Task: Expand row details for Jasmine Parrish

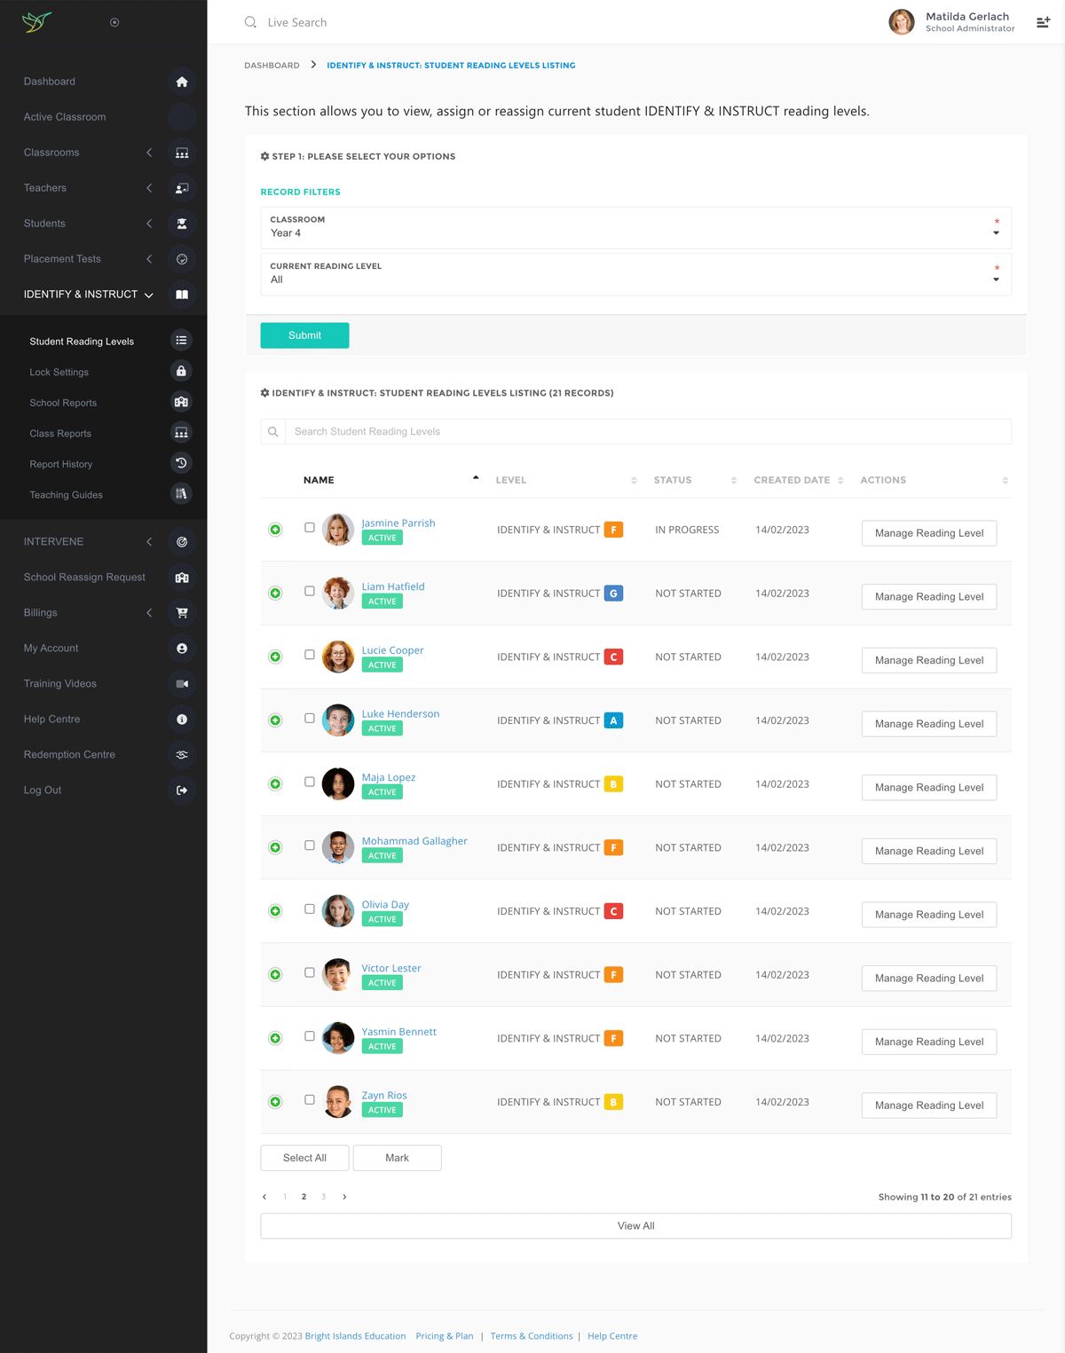Action: pos(275,530)
